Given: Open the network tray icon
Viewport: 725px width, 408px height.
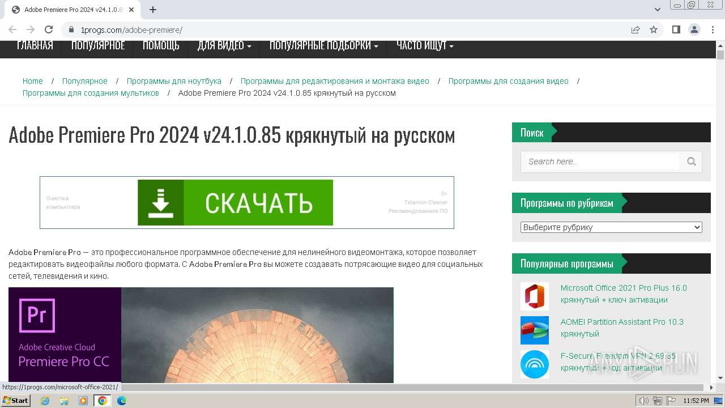Looking at the screenshot, I should [x=658, y=401].
